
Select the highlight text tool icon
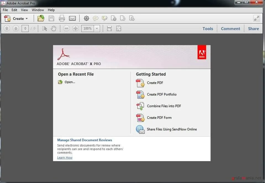[x=105, y=18]
